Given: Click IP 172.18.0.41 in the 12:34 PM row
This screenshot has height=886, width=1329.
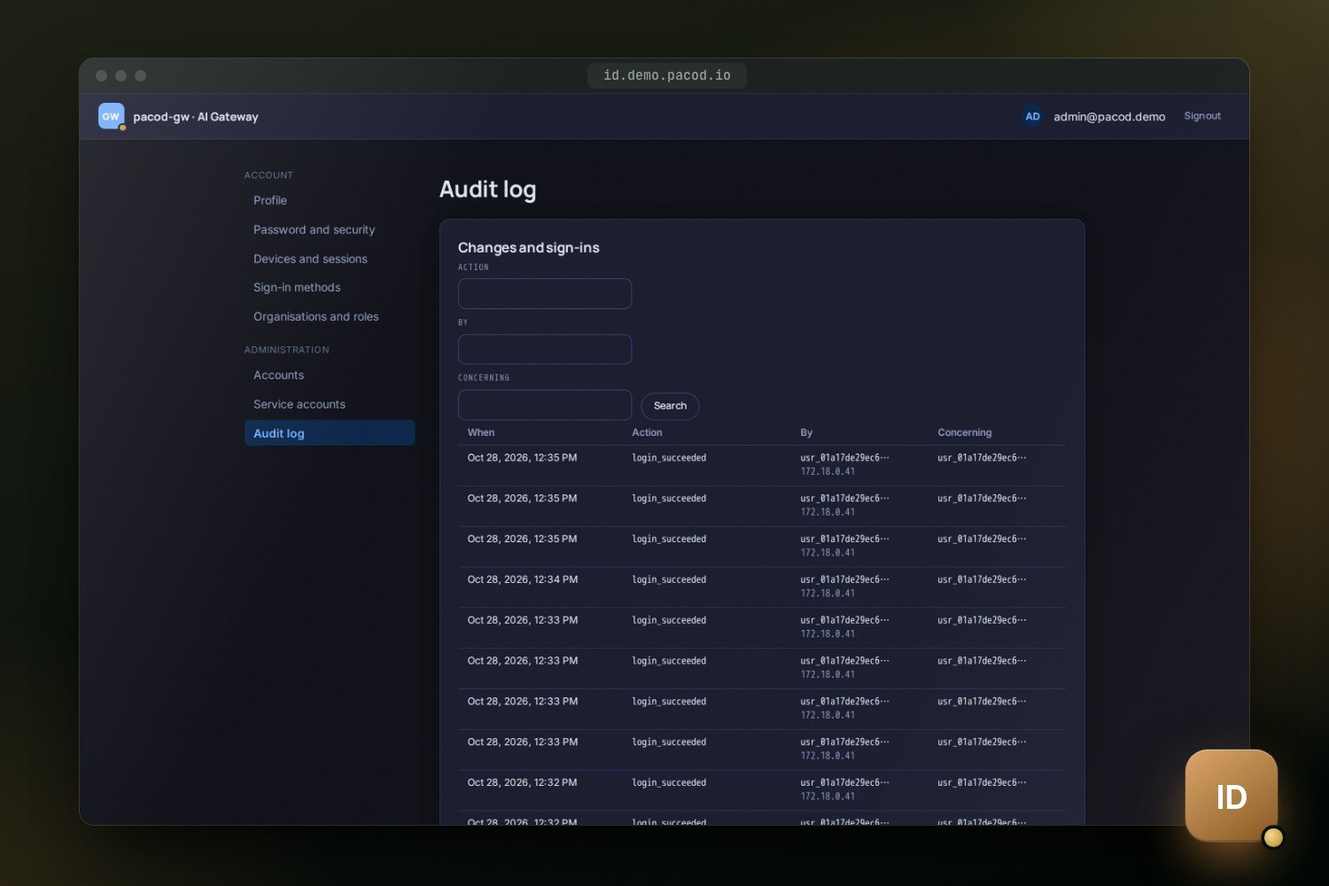Looking at the screenshot, I should click(x=828, y=594).
